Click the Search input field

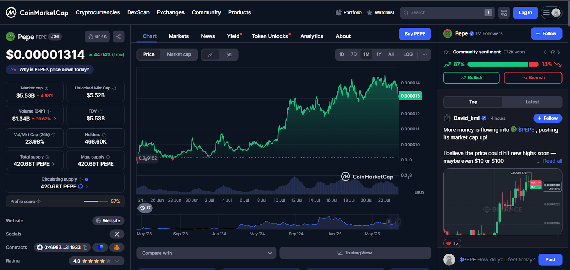(447, 12)
